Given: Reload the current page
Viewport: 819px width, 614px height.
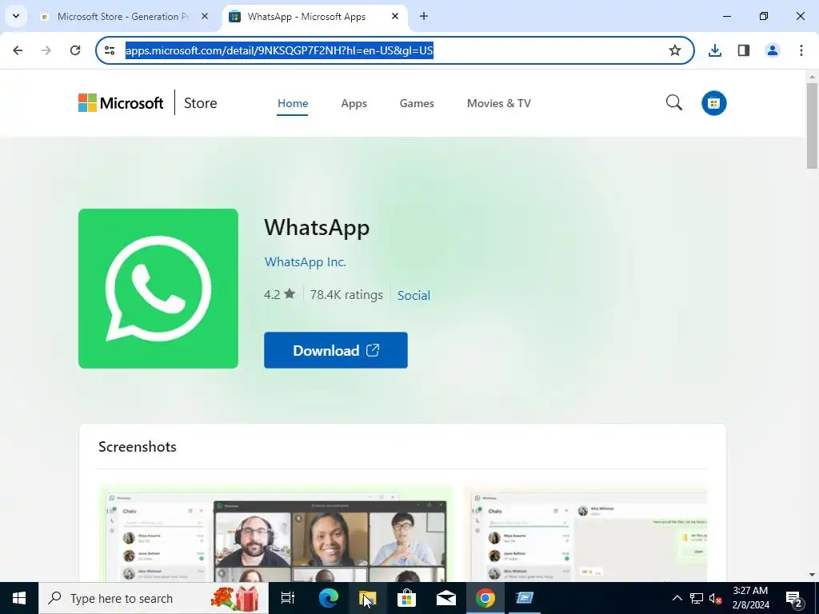Looking at the screenshot, I should (75, 50).
